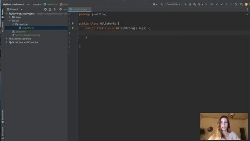Click MyFirstJavaProject in the breadcrumb bar
This screenshot has width=250, height=141.
(13, 4)
